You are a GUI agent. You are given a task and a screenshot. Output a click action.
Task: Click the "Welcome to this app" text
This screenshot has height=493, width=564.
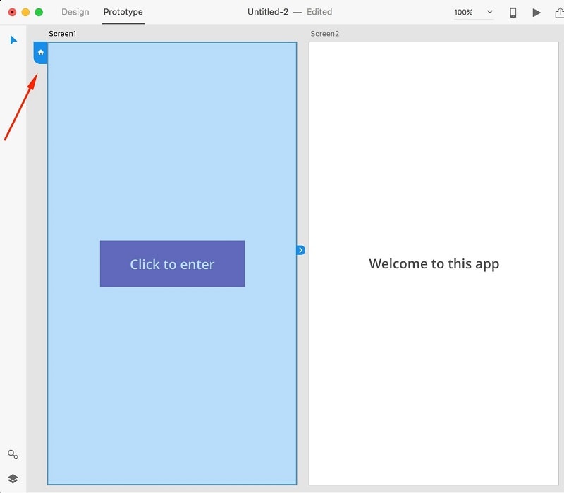(434, 263)
